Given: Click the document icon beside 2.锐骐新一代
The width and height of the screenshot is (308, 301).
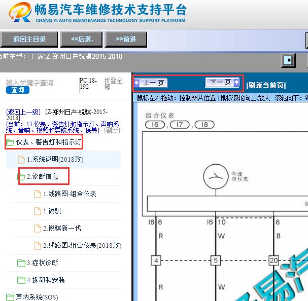Looking at the screenshot, I should [38, 229].
